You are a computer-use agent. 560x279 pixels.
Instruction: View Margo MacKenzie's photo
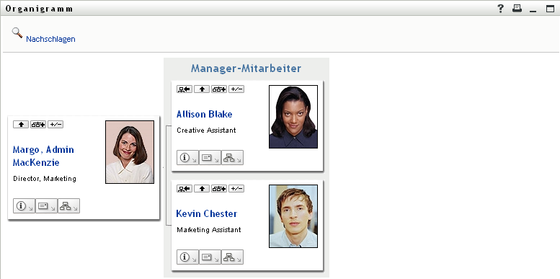[x=130, y=152]
